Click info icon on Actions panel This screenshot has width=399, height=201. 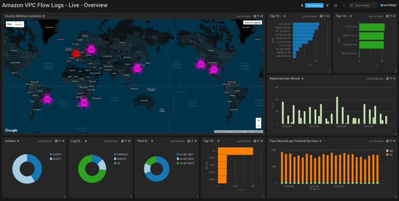[x=63, y=141]
